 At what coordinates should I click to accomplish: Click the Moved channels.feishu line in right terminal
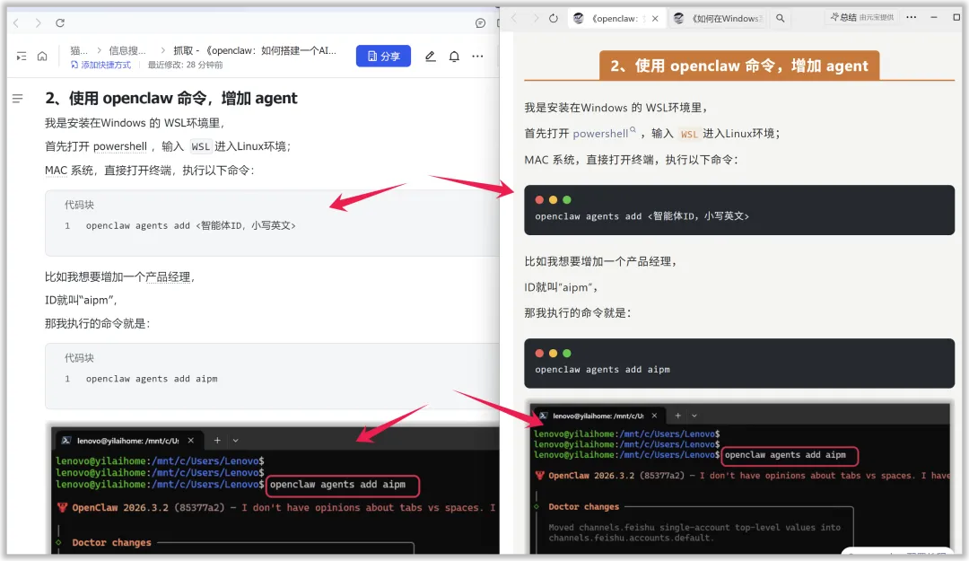click(x=694, y=528)
